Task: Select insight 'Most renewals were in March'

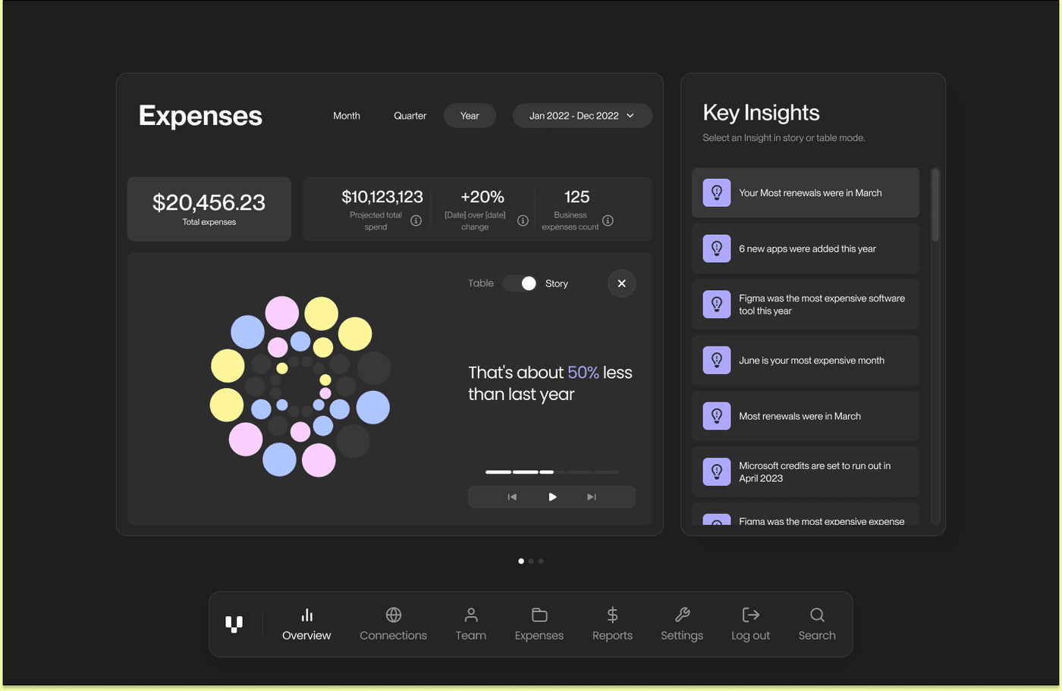Action: coord(806,416)
